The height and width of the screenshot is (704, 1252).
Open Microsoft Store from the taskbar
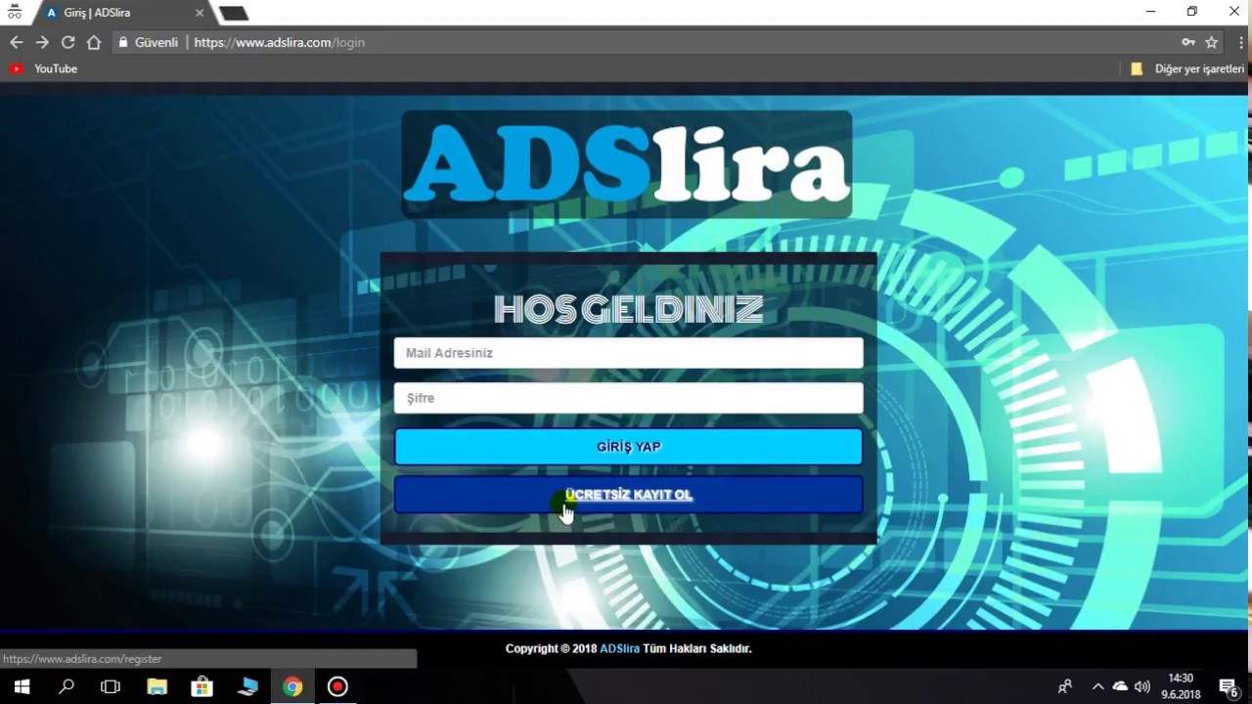click(201, 686)
